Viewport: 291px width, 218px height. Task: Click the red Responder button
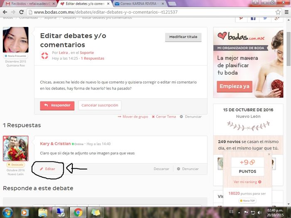coord(57,105)
